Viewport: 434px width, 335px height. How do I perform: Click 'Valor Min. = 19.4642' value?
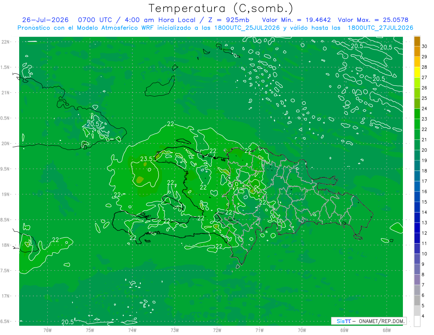pyautogui.click(x=297, y=20)
